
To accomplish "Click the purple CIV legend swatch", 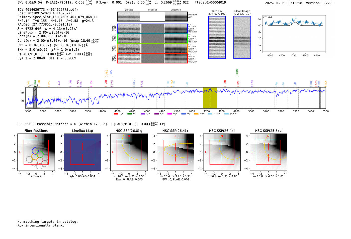I will click(x=143, y=114).
